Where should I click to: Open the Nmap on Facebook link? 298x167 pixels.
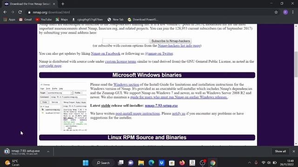coord(106,54)
